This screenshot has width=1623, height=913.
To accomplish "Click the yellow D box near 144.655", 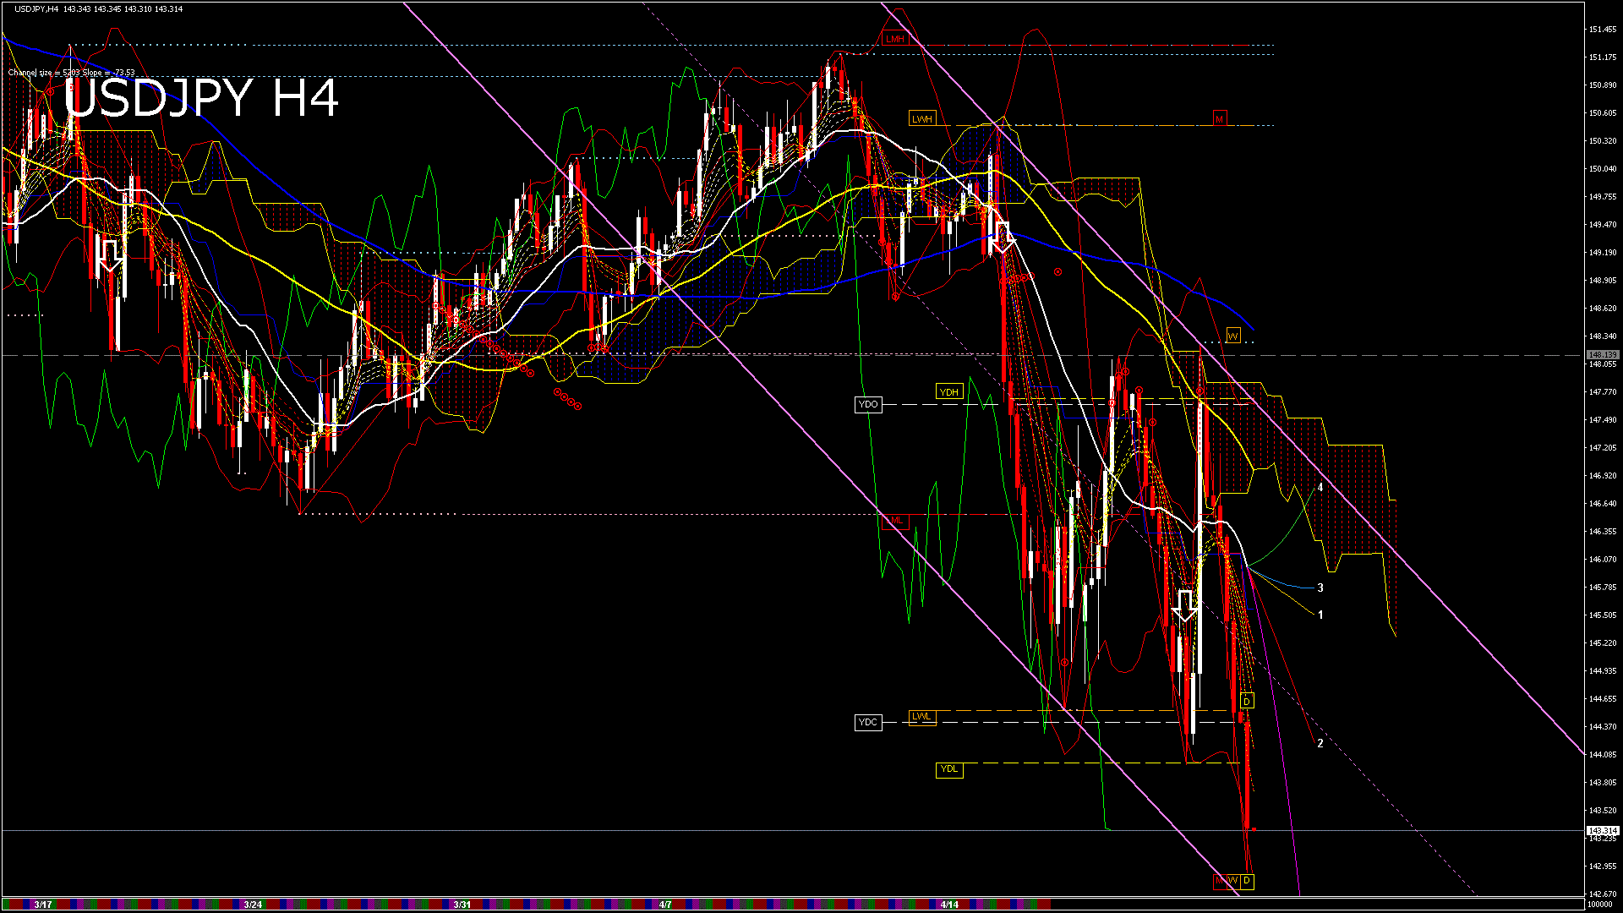I will (x=1247, y=702).
